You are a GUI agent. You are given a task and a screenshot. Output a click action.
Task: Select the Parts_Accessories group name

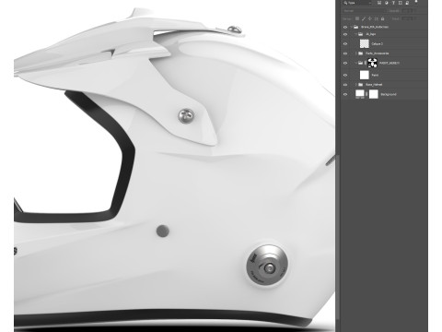[x=378, y=53]
